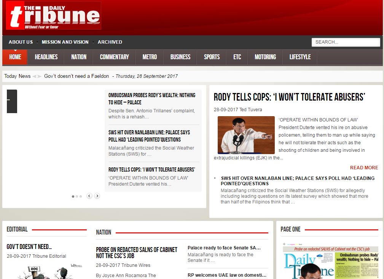Select the first slideshow pagination dot
Viewport: 384px width, 279px height.
pyautogui.click(x=73, y=197)
